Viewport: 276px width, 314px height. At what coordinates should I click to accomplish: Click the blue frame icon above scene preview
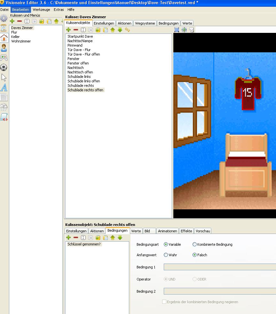point(177,30)
